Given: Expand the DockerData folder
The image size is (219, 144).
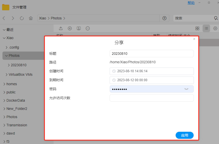Looking at the screenshot, I should (4, 101).
